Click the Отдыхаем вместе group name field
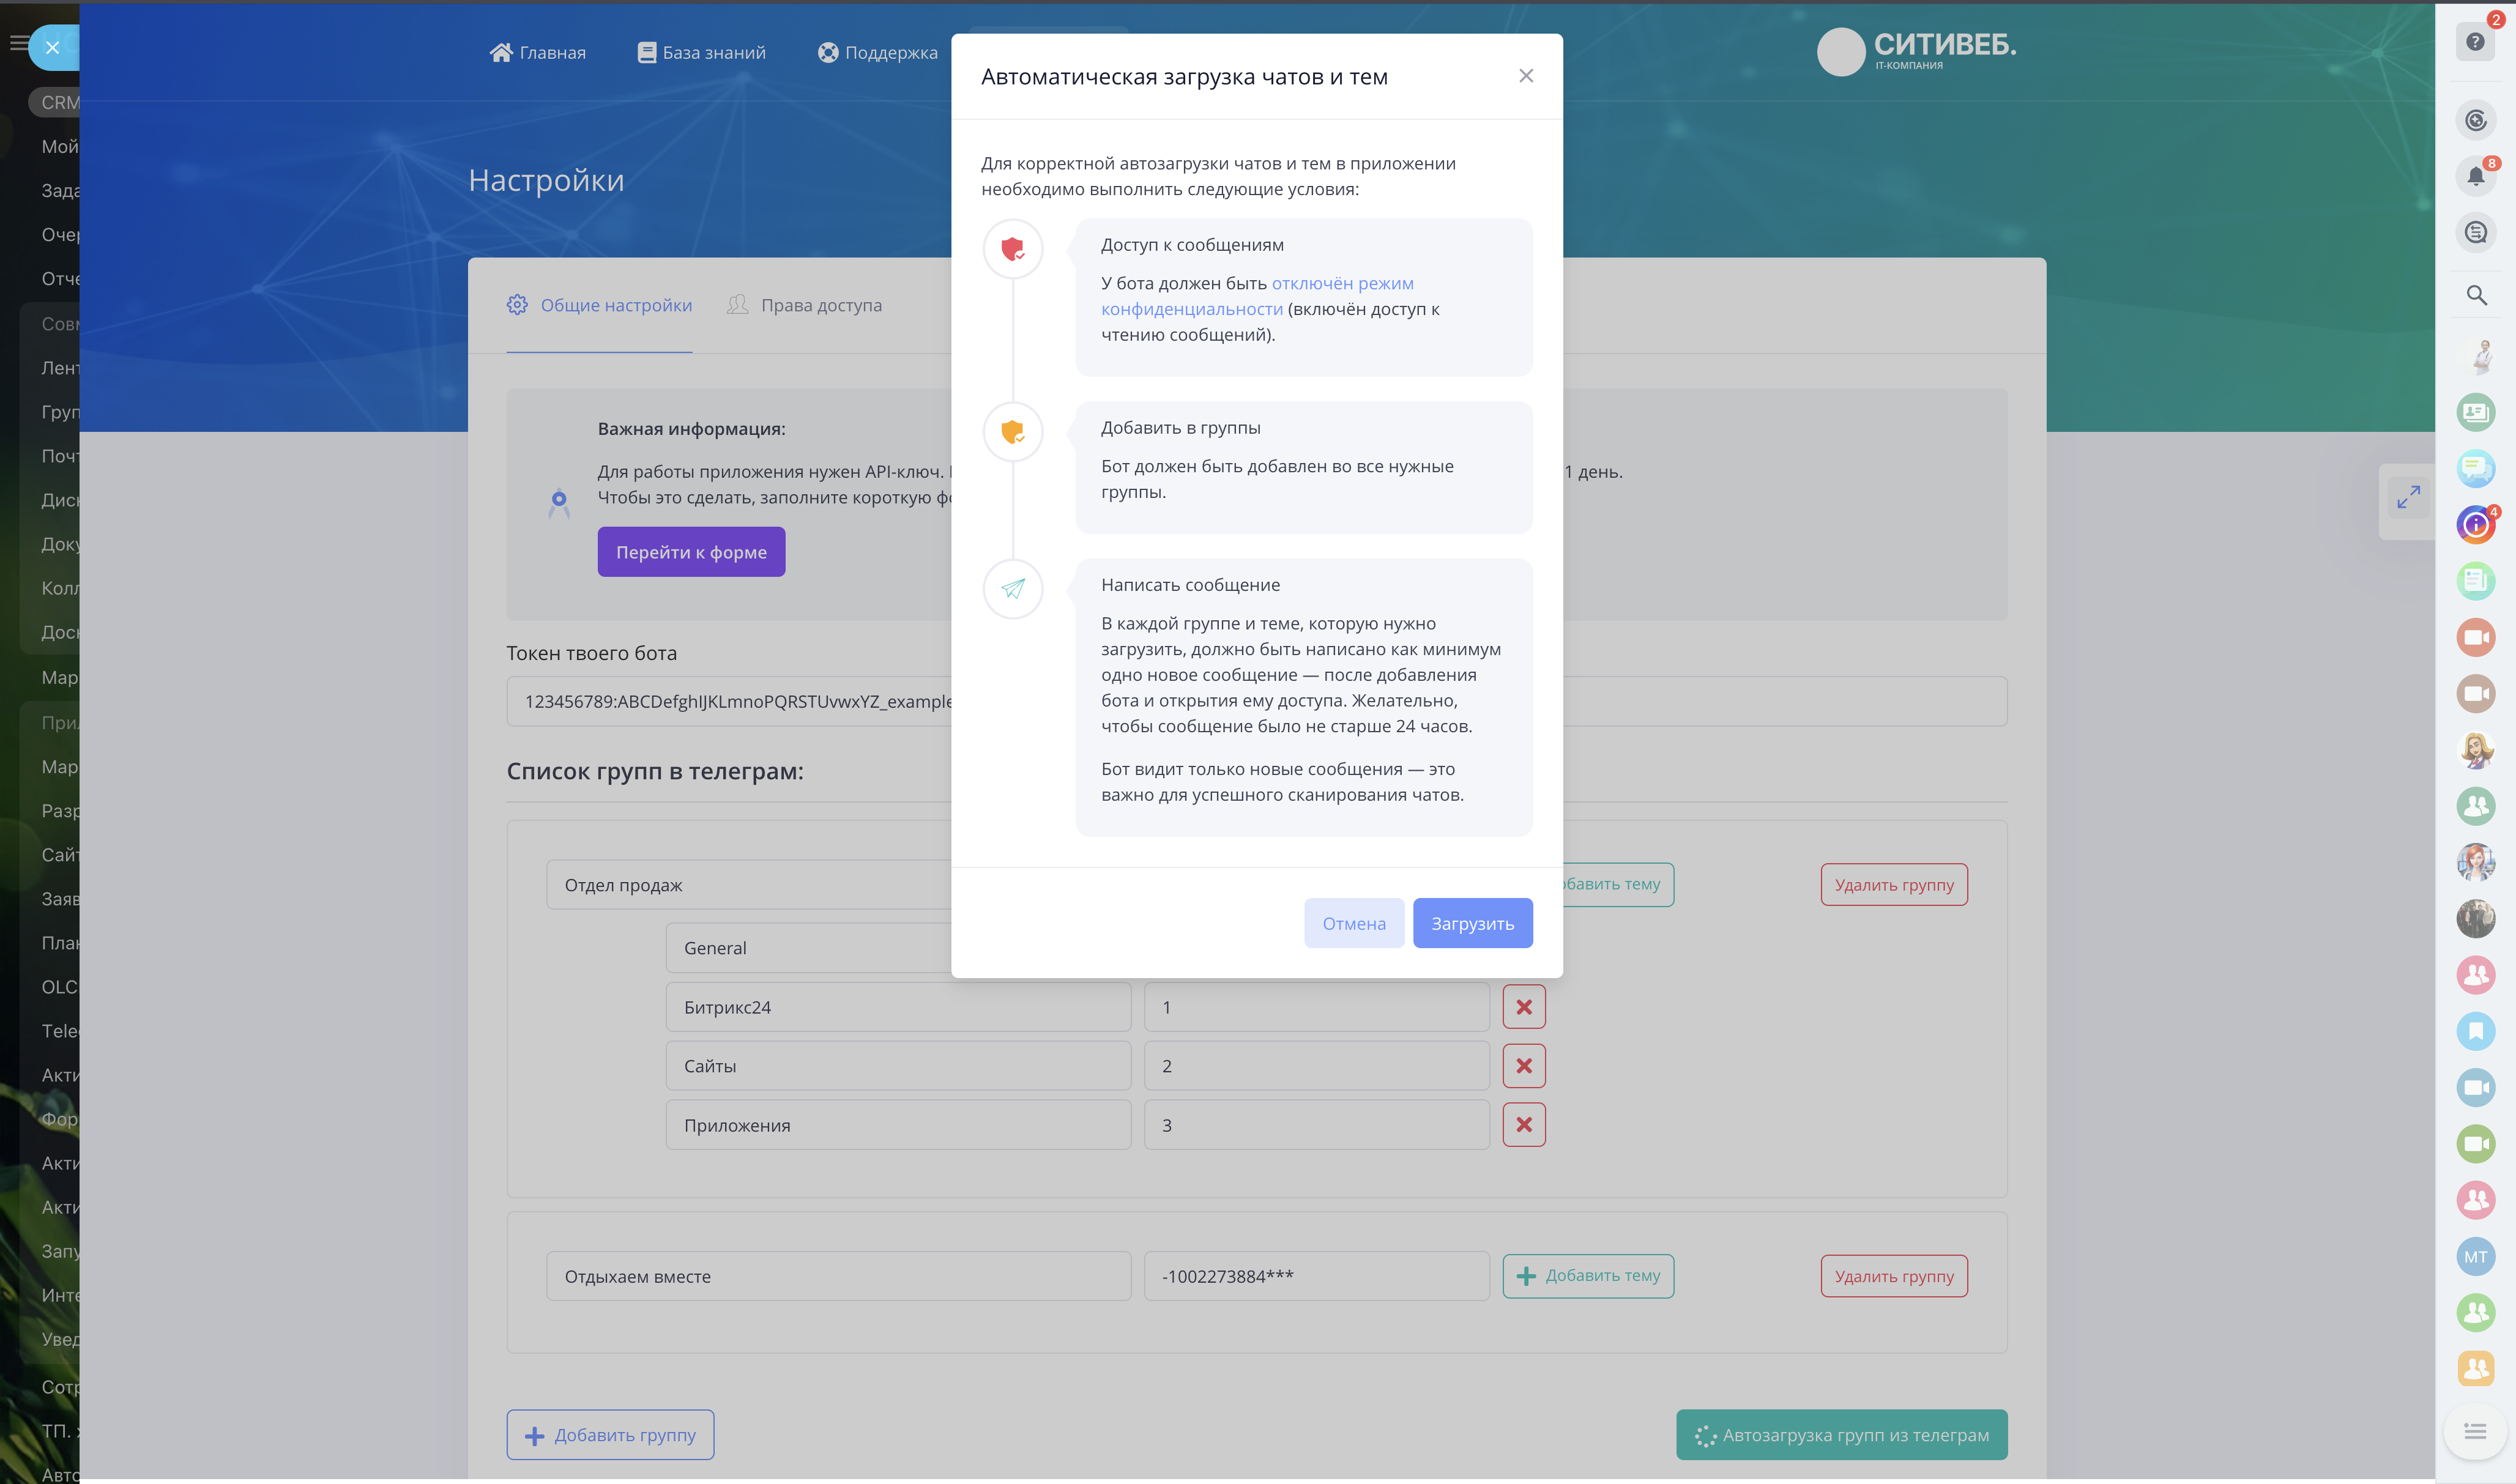Screen dimensions: 2516x1484 (x=838, y=1276)
